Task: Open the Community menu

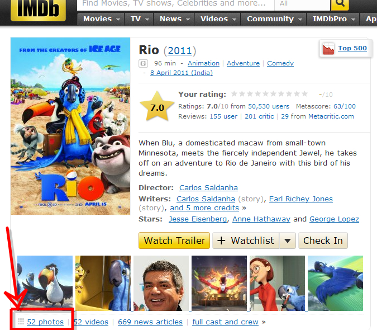Action: [x=274, y=19]
